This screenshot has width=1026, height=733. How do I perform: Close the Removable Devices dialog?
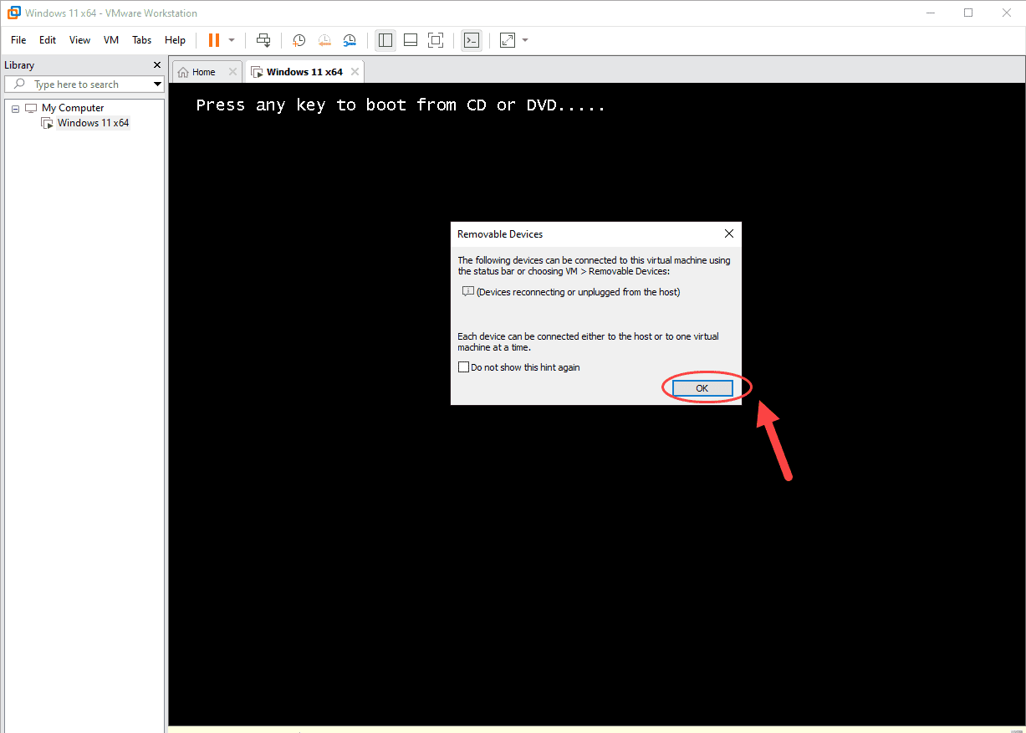(x=728, y=234)
